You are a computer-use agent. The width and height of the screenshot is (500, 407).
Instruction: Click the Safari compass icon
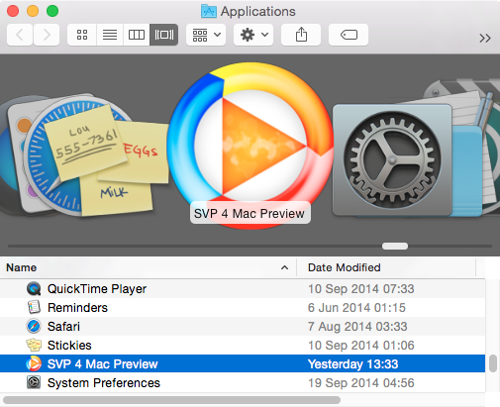pos(34,326)
